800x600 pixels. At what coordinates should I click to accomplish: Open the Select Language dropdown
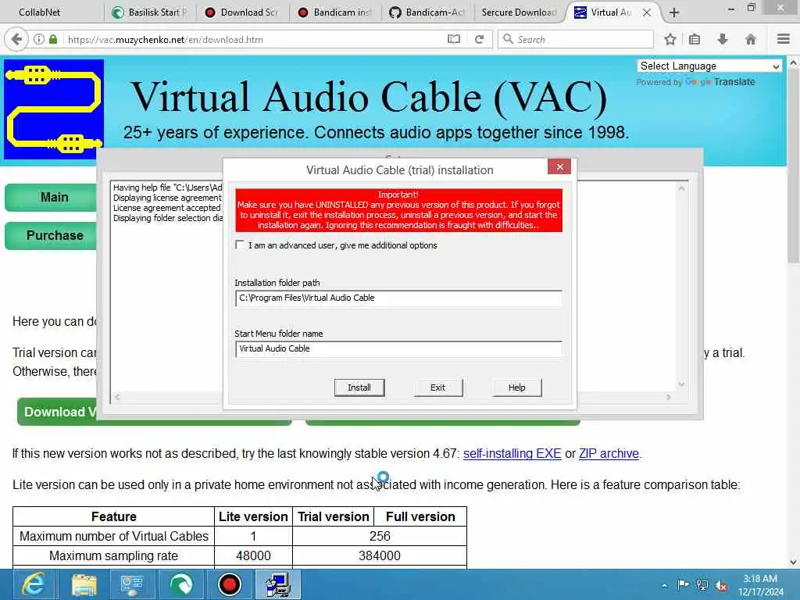(x=709, y=66)
